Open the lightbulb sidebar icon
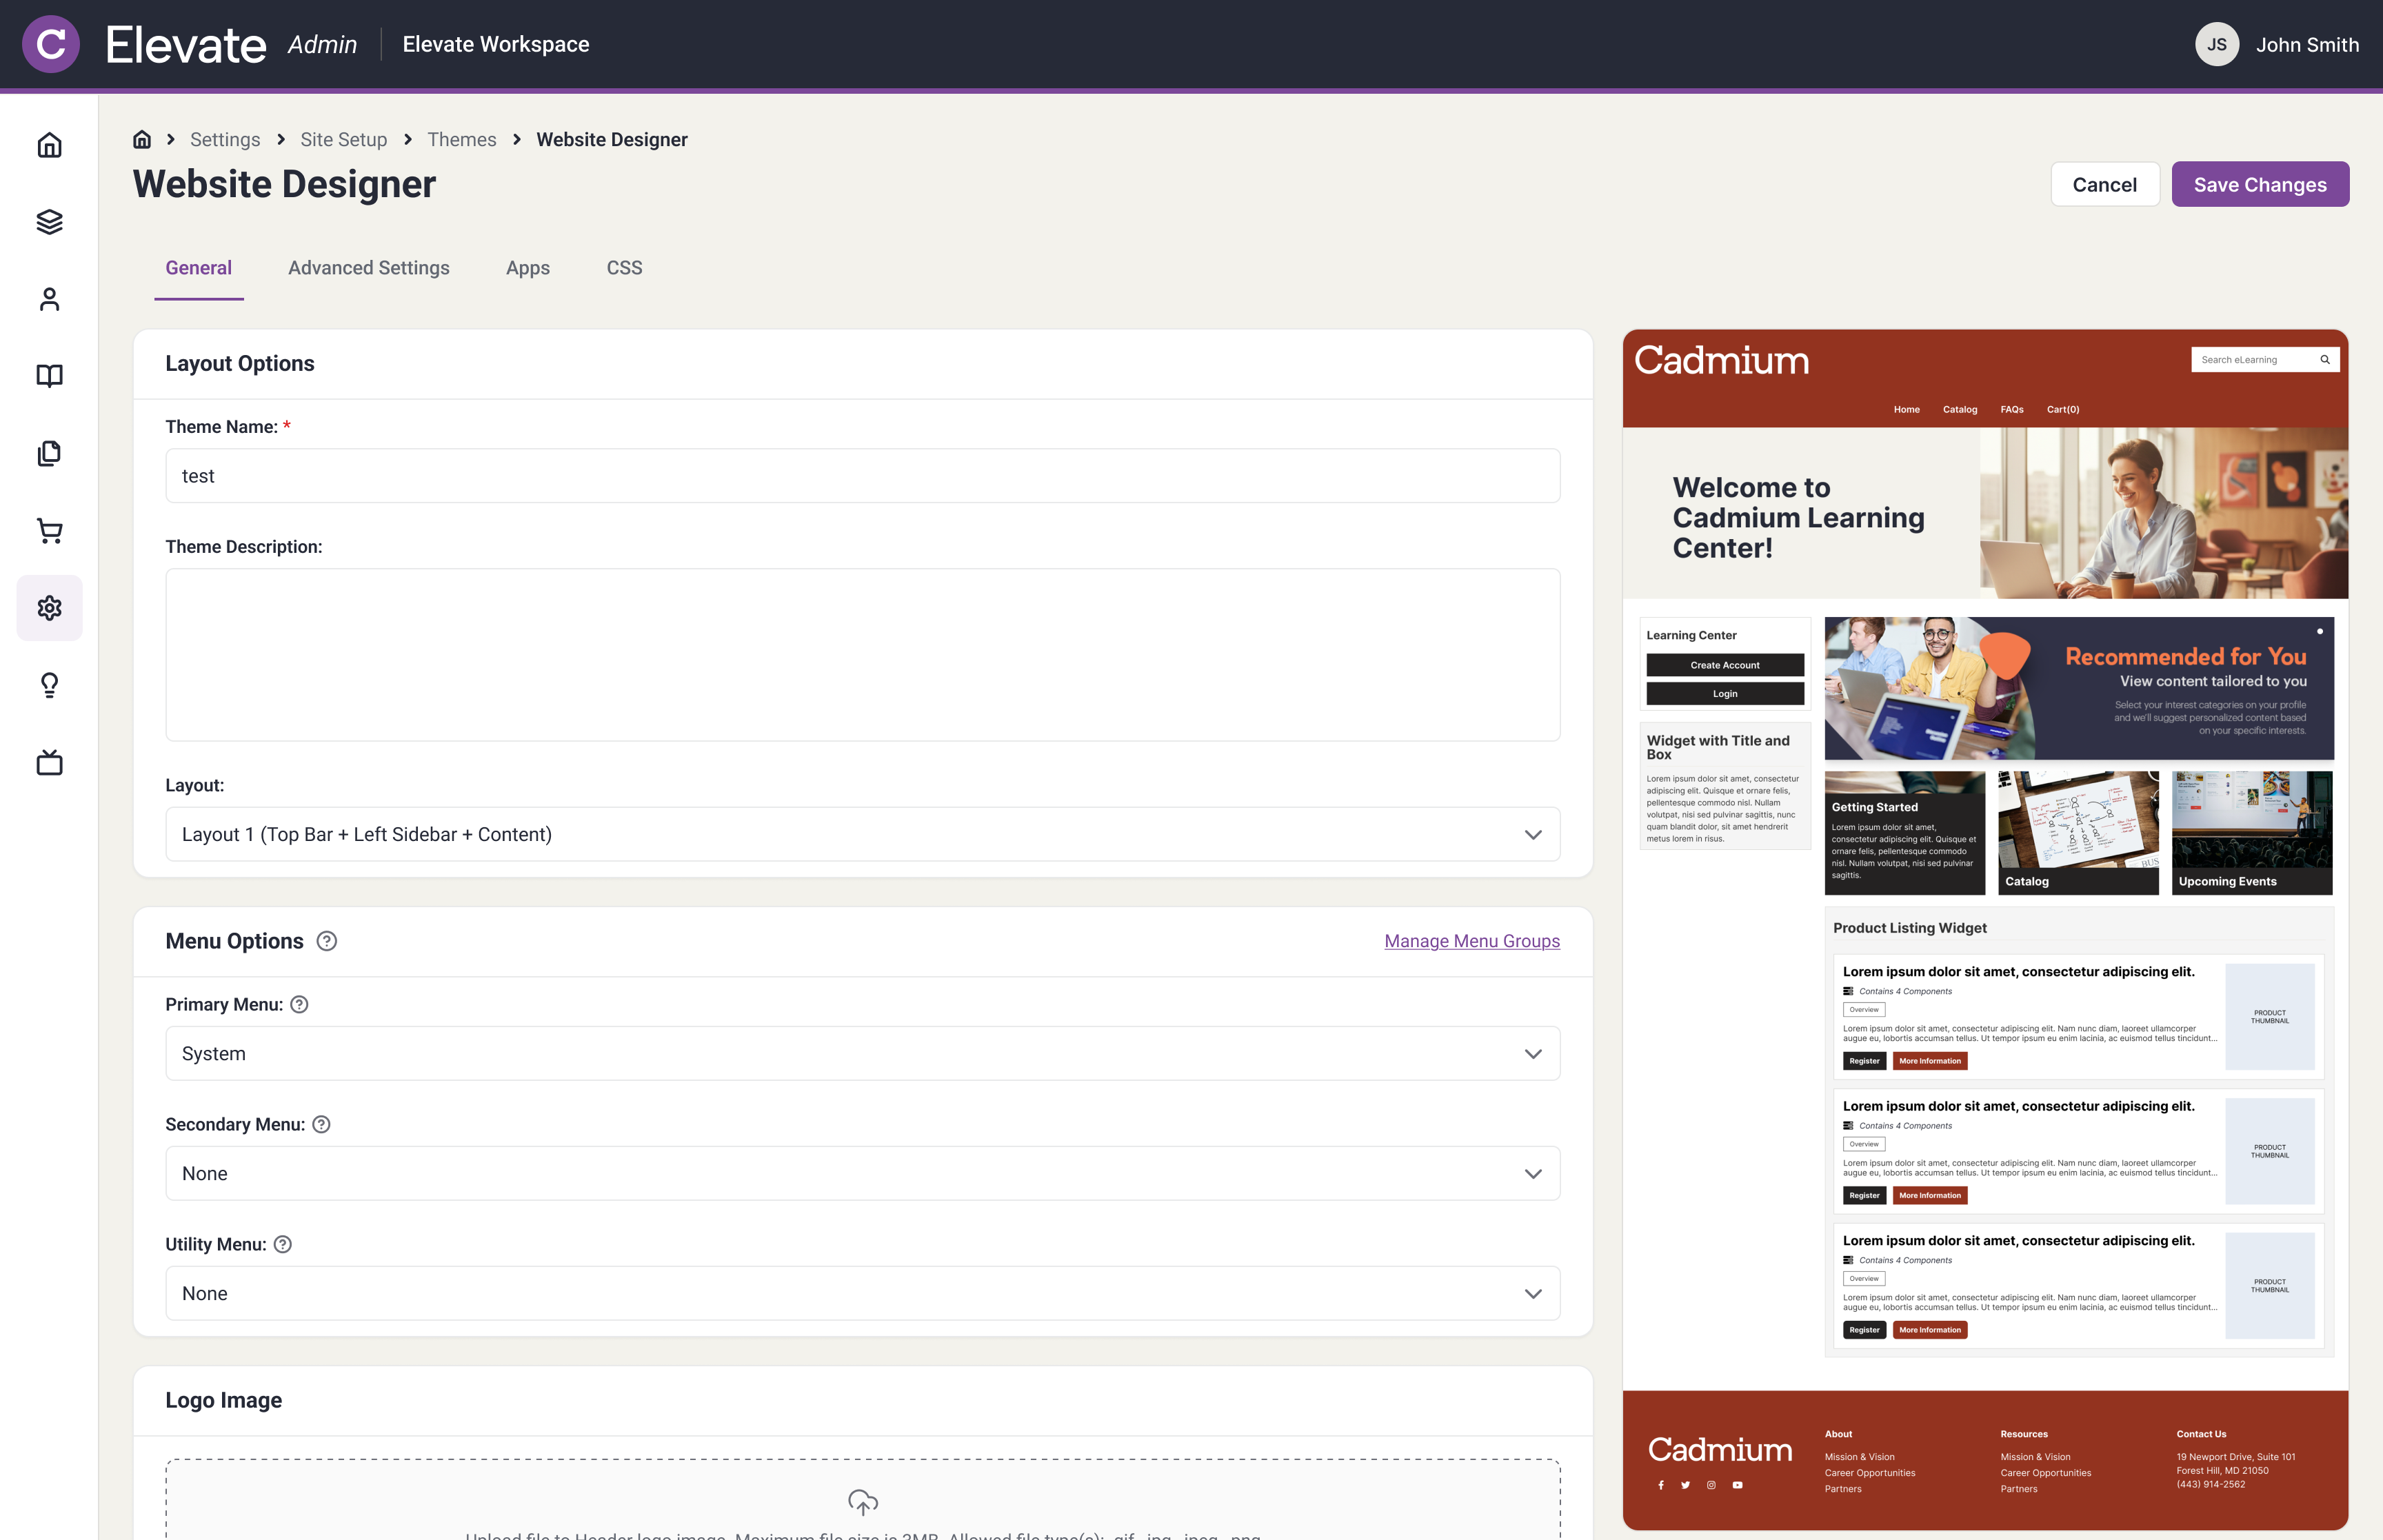The height and width of the screenshot is (1540, 2383). [x=49, y=685]
